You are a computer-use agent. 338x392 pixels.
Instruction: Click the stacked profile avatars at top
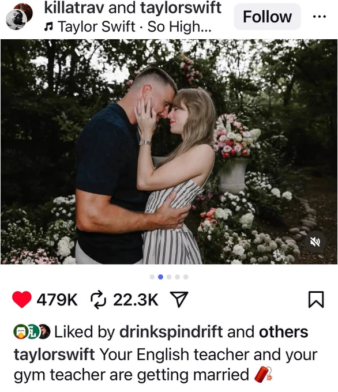click(x=19, y=17)
